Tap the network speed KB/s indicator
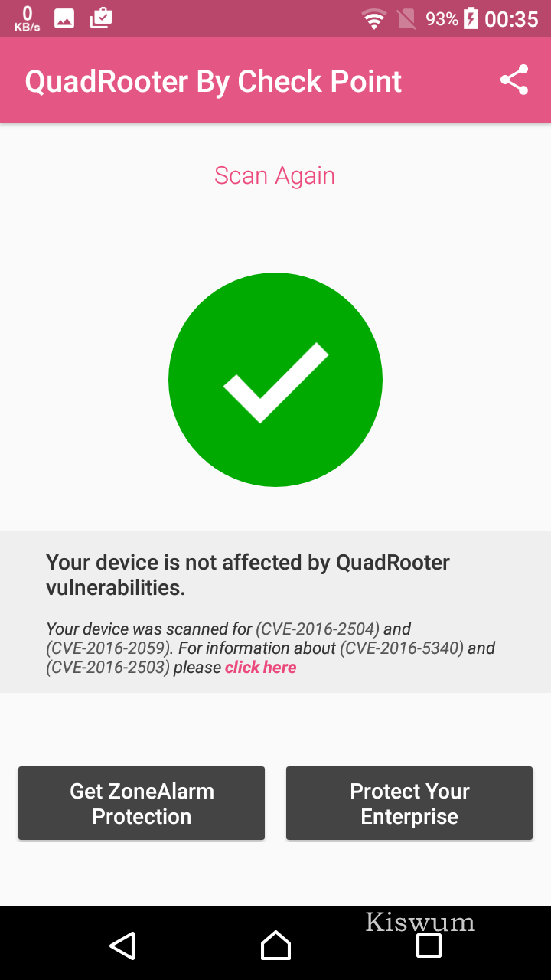551x980 pixels. tap(27, 19)
